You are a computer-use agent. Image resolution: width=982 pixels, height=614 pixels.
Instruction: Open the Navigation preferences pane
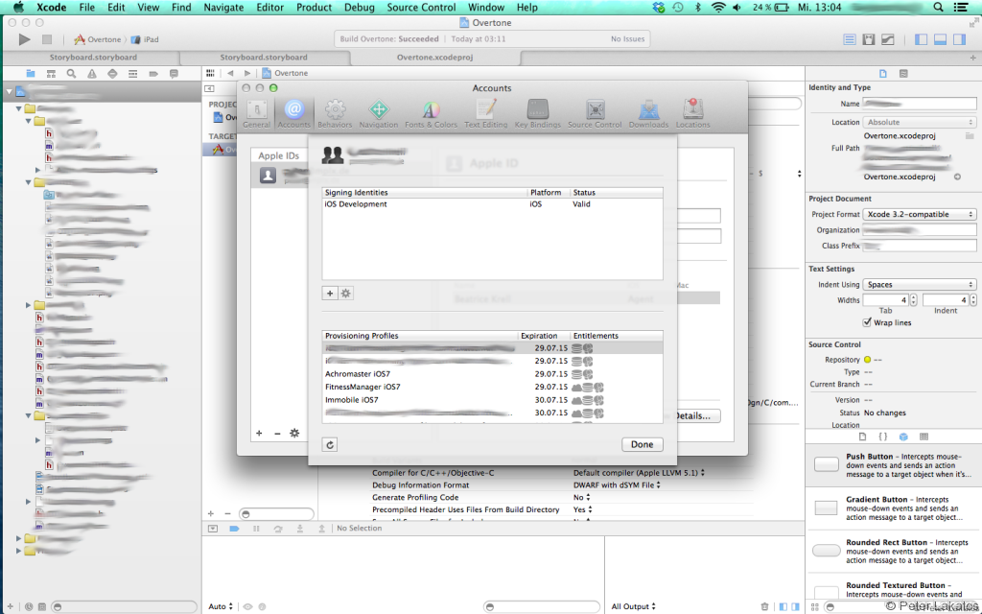(378, 114)
